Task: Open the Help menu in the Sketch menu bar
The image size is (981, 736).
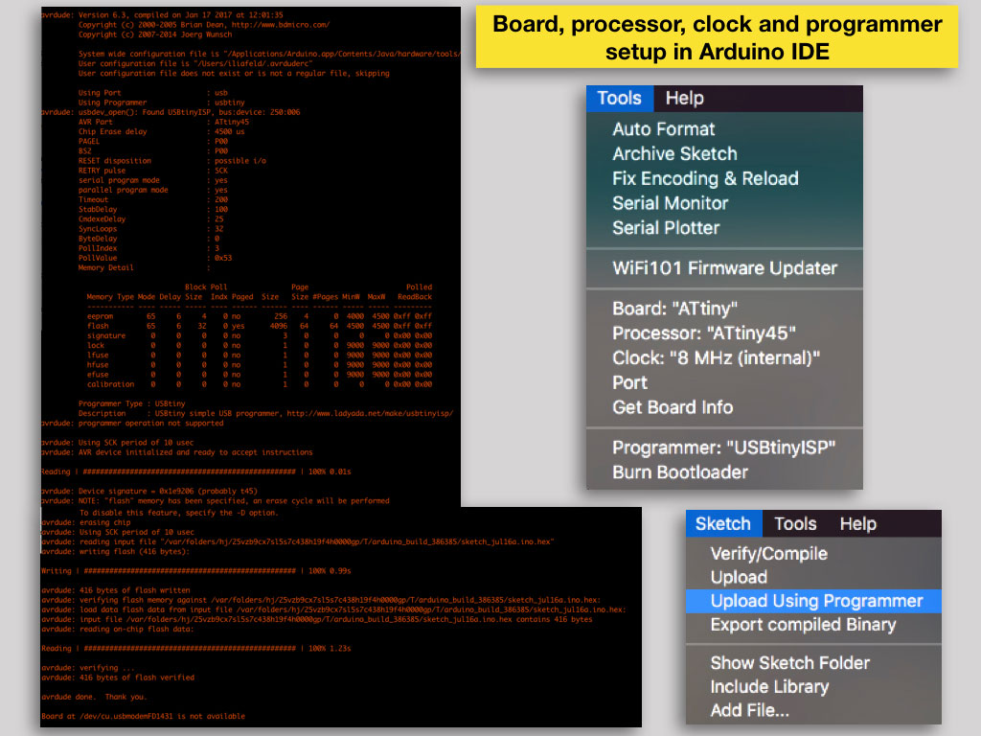Action: pyautogui.click(x=857, y=524)
